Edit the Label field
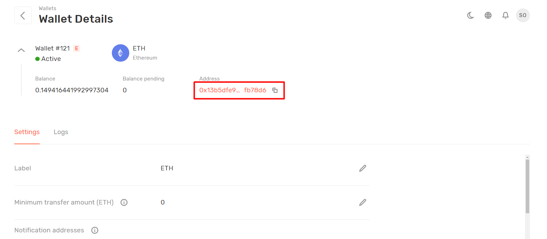This screenshot has height=239, width=547. pyautogui.click(x=363, y=168)
